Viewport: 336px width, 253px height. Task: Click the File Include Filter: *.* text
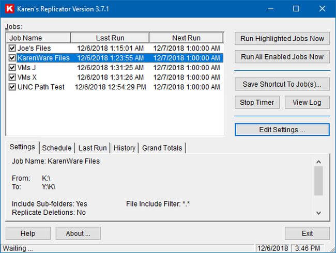point(158,204)
